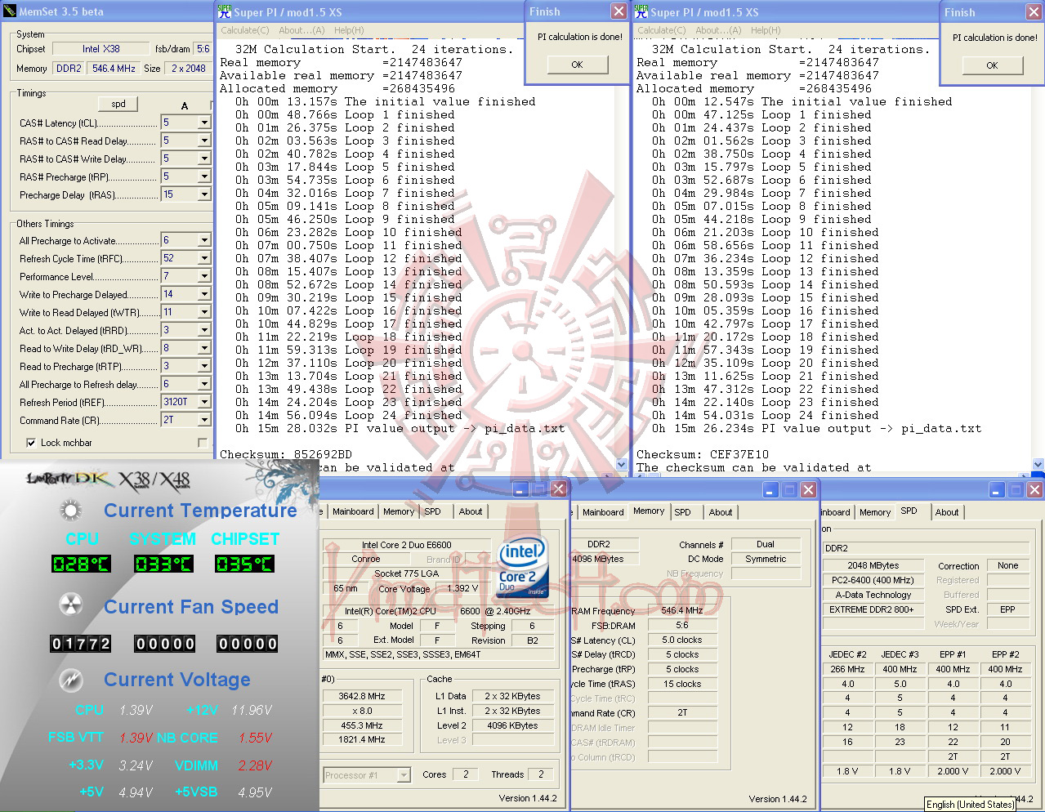Open the Command Rate (CR) dropdown
Screen dimensions: 1045x812
coord(204,420)
